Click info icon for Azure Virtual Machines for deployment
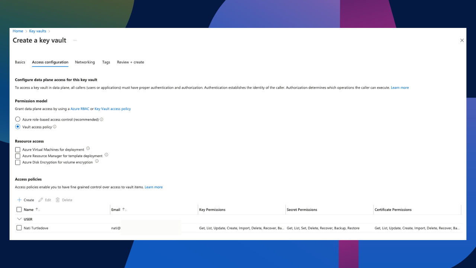Image resolution: width=476 pixels, height=268 pixels. tap(88, 148)
